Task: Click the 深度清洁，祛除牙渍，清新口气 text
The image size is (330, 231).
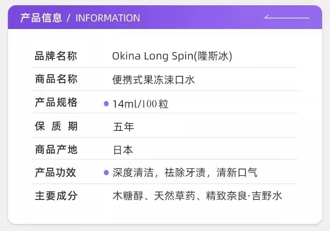Action: 185,173
